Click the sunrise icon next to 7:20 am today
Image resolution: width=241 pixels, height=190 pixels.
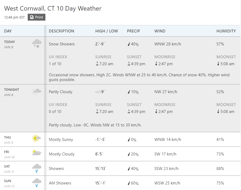pyautogui.click(x=97, y=64)
